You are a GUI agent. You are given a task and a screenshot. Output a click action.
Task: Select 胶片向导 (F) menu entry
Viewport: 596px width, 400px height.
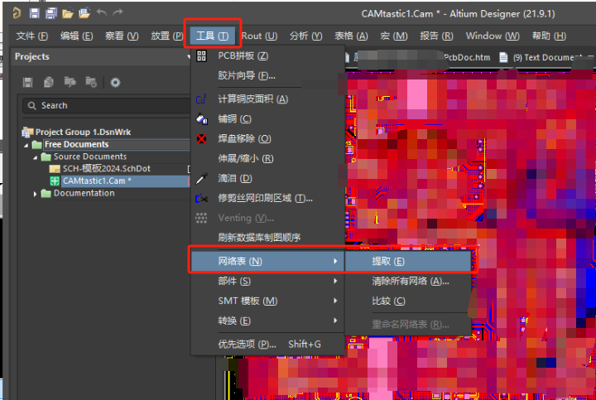pyautogui.click(x=267, y=75)
